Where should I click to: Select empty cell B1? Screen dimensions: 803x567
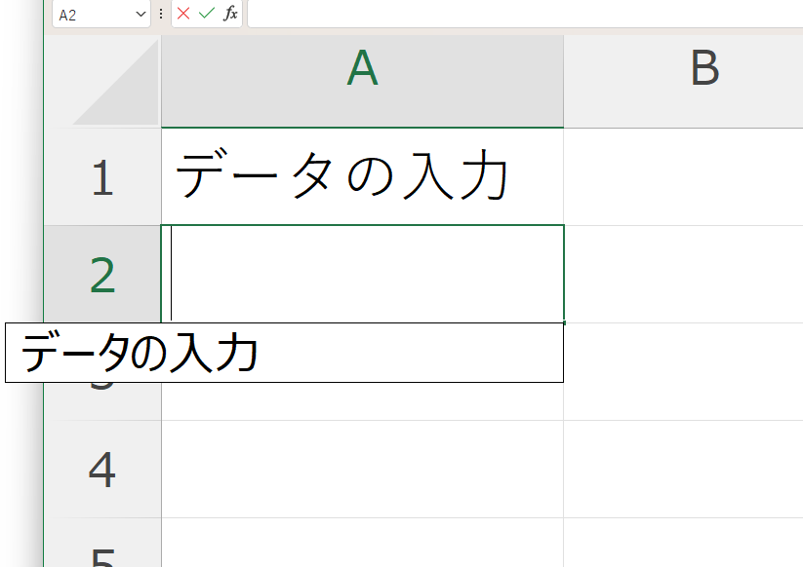click(x=683, y=178)
